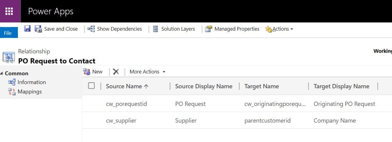The height and width of the screenshot is (142, 392).
Task: Select the cw_porequestid cell
Action: [126, 104]
